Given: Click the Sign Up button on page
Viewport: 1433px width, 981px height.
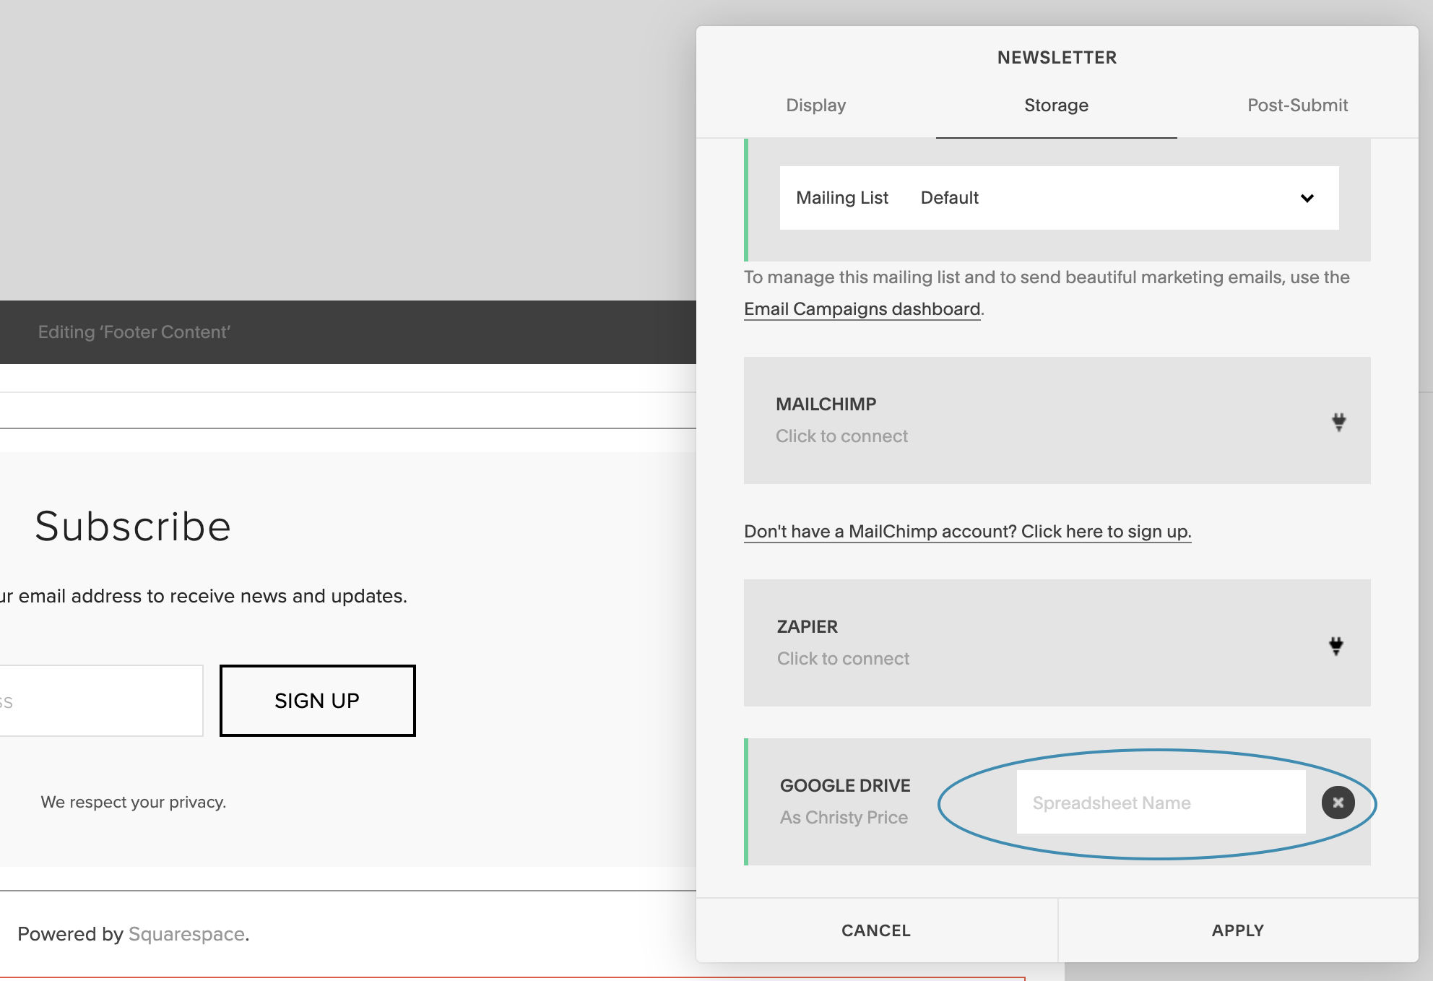Looking at the screenshot, I should click(x=317, y=701).
